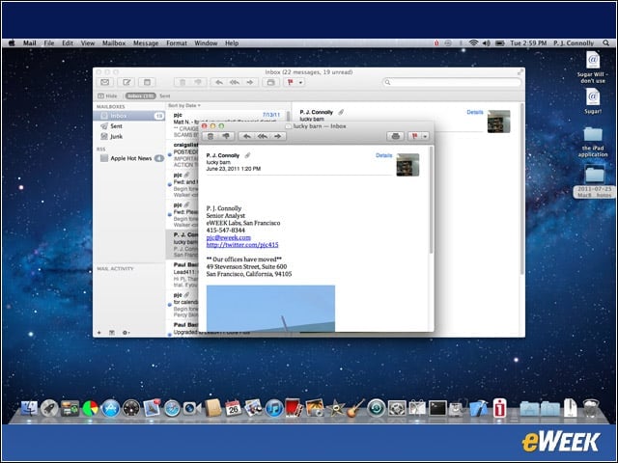Open Edit menu

[68, 43]
